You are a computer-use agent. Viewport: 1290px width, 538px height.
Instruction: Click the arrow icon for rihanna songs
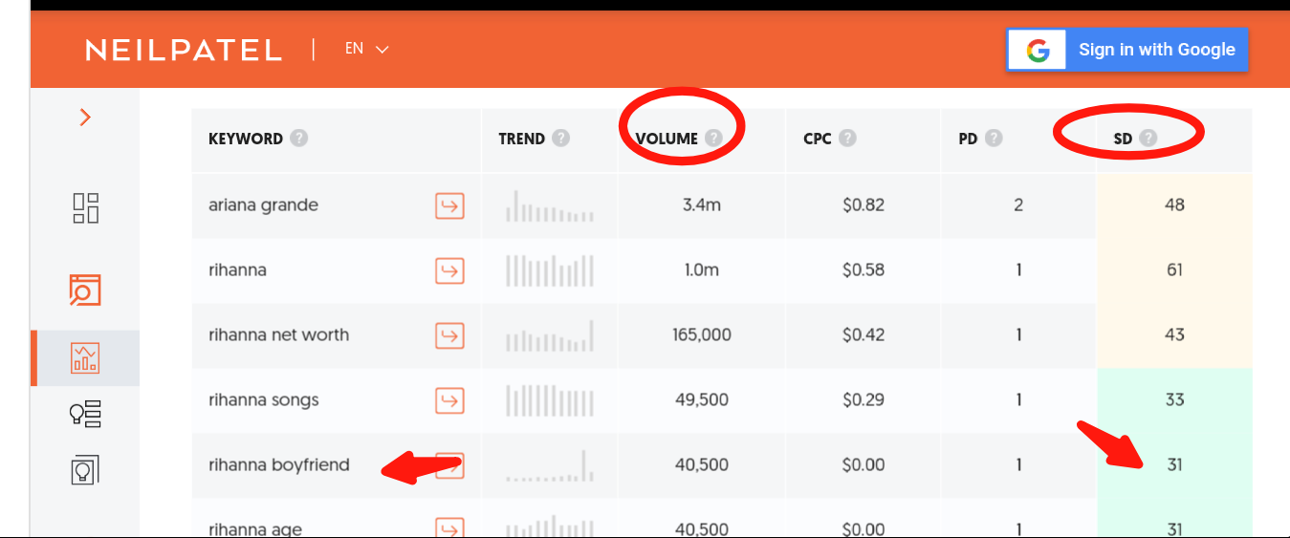(x=449, y=400)
